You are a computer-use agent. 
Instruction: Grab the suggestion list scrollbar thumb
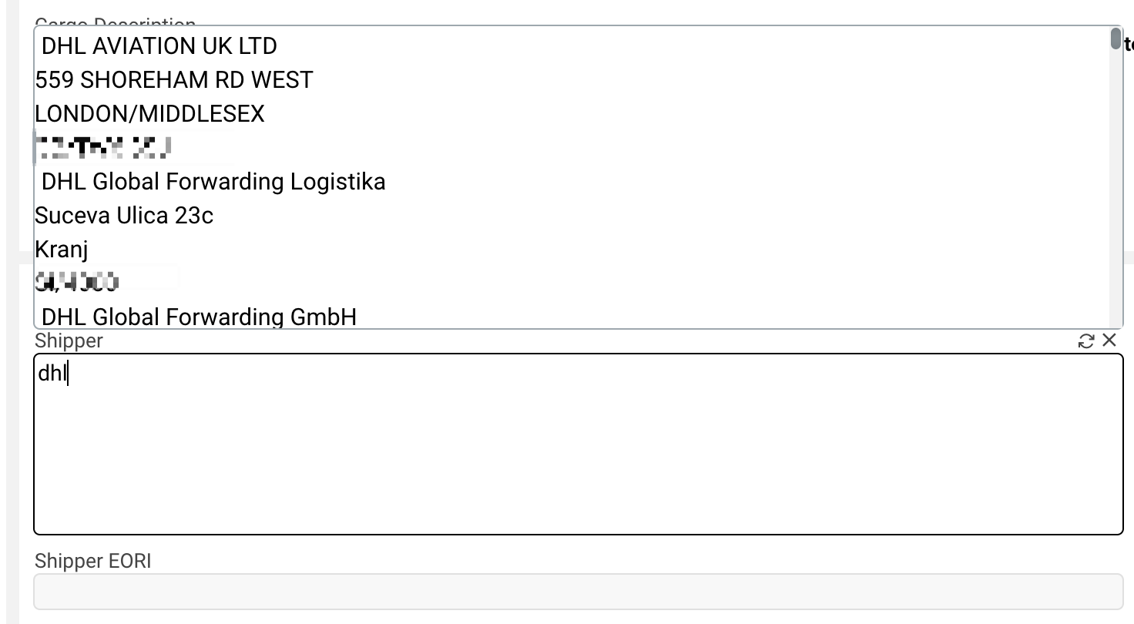[1116, 39]
